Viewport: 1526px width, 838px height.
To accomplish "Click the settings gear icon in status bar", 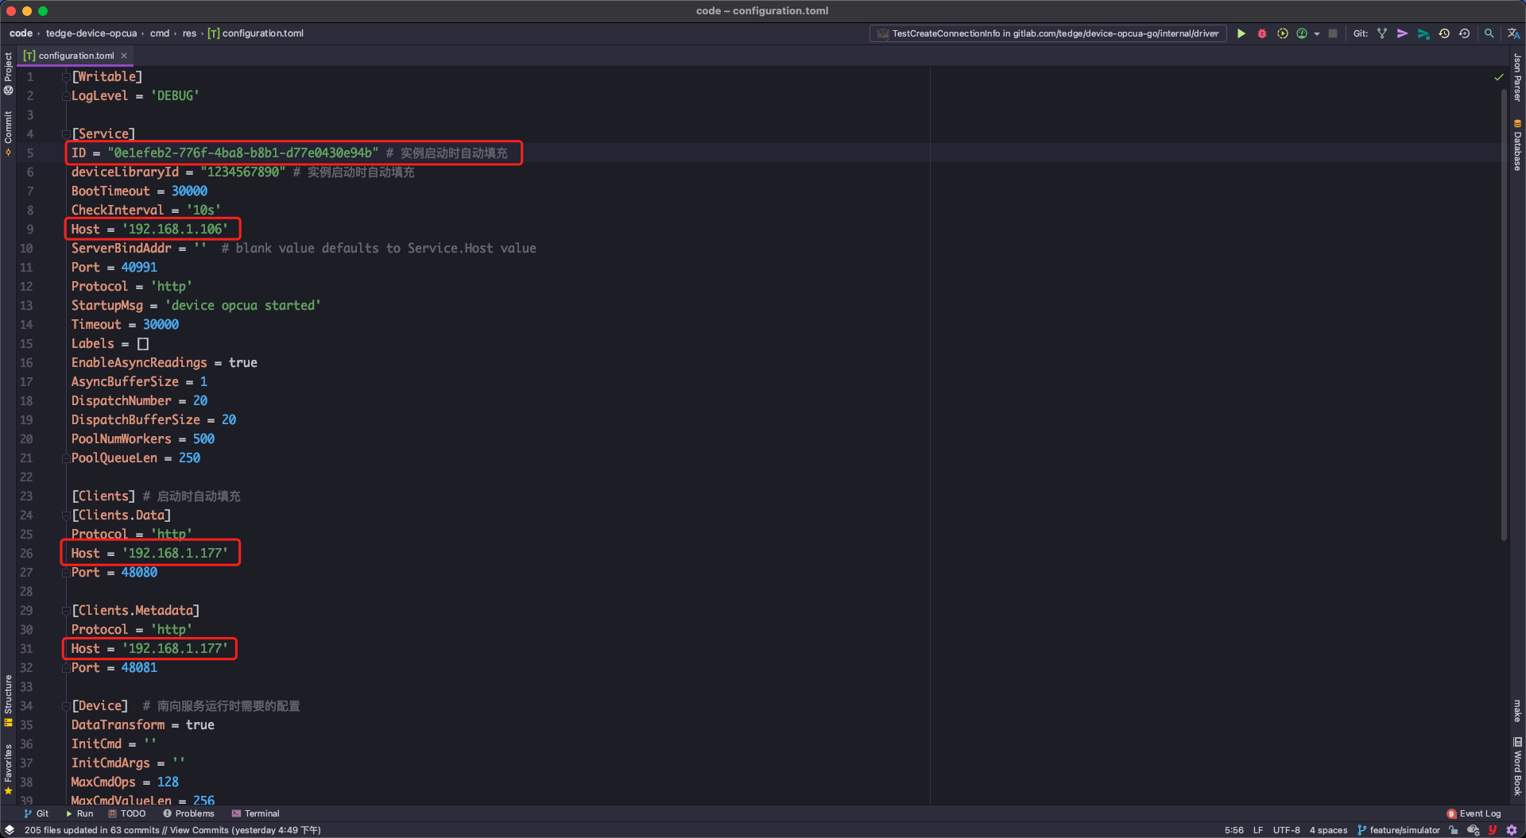I will 1512,830.
